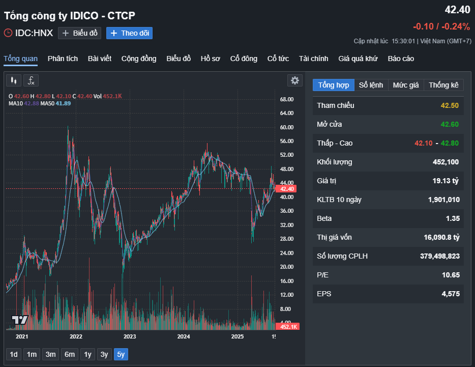Open the Phân tích tab
This screenshot has width=475, height=367.
coord(63,59)
